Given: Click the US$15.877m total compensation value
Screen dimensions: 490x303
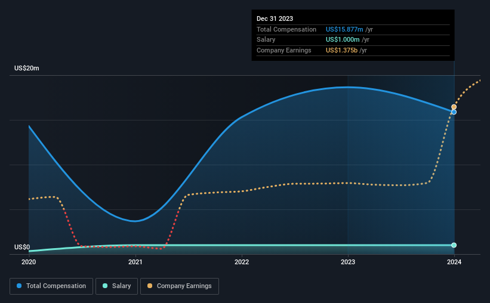Looking at the screenshot, I should (344, 29).
